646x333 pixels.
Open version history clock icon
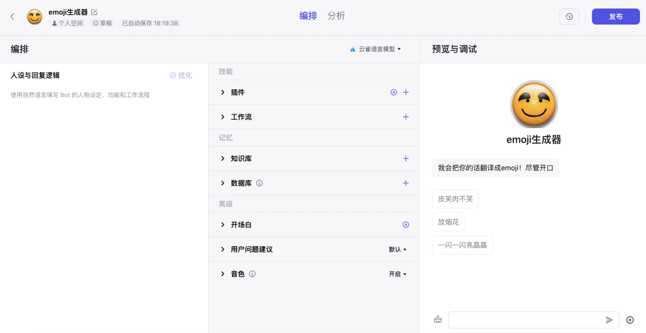569,17
